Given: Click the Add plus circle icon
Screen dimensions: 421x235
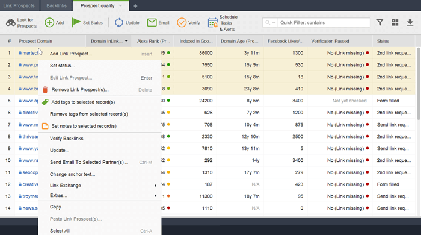Looking at the screenshot, I should click(49, 22).
